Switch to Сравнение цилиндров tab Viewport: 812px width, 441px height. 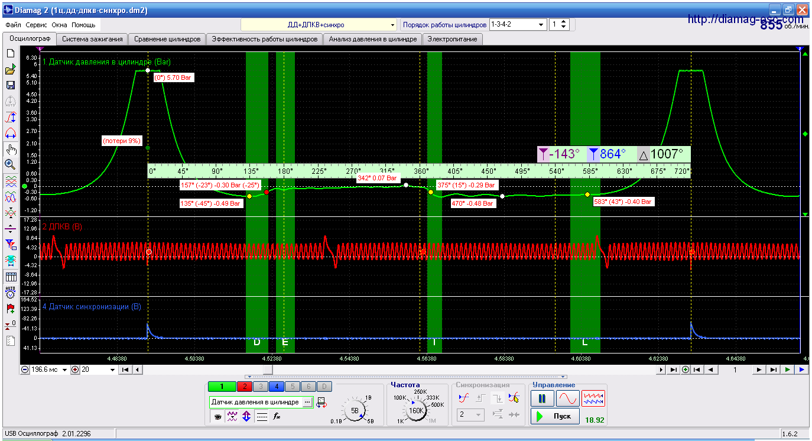167,39
